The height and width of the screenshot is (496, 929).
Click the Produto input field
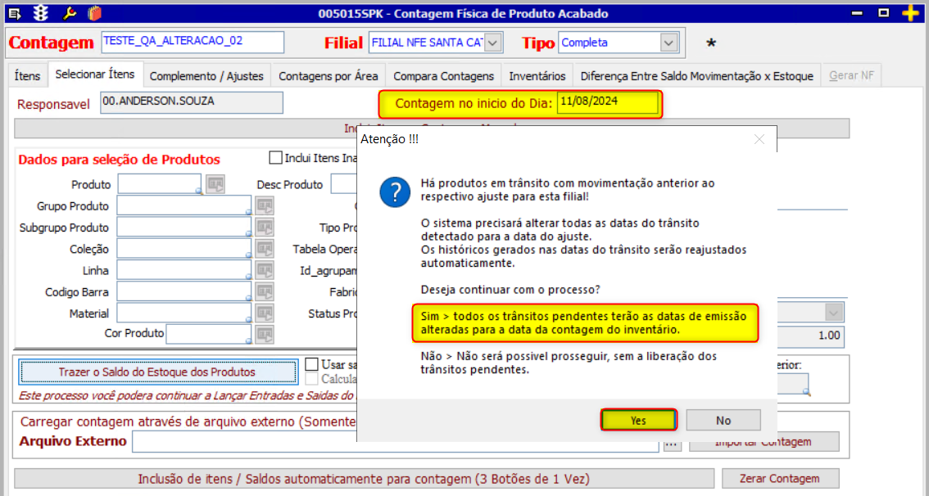pos(160,184)
